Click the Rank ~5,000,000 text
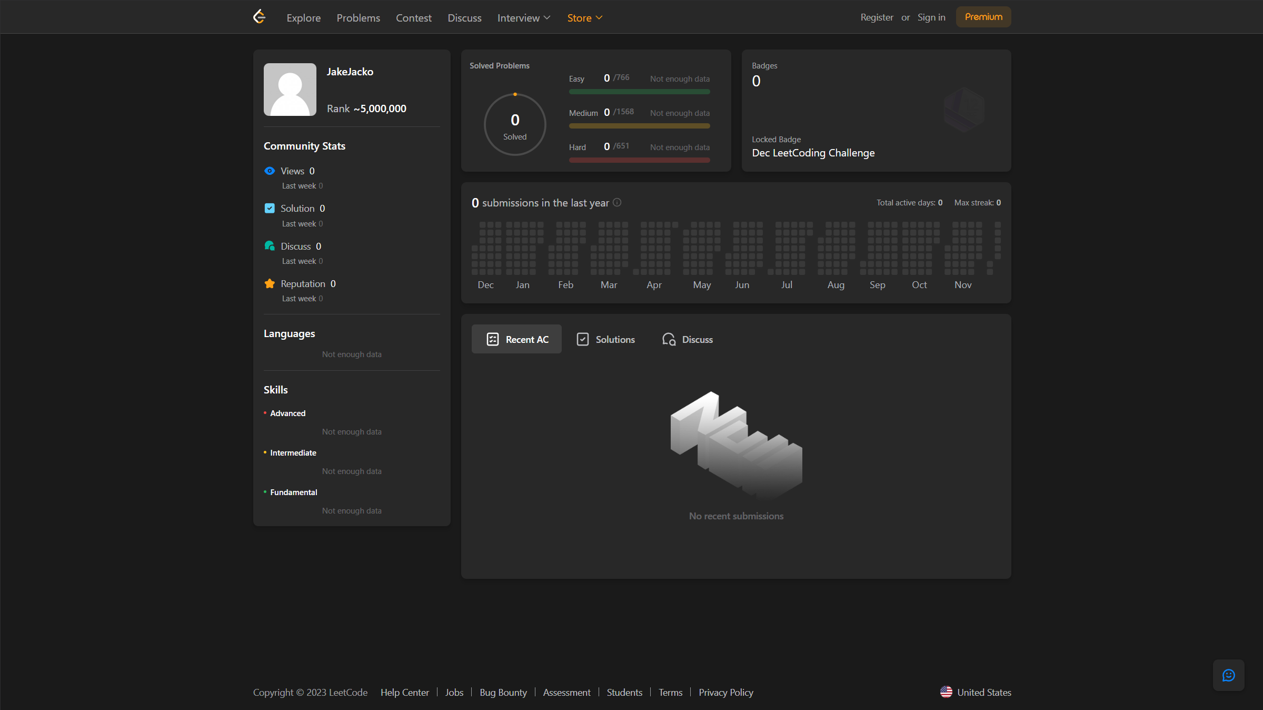Screen dimensions: 1263x710 (x=366, y=109)
